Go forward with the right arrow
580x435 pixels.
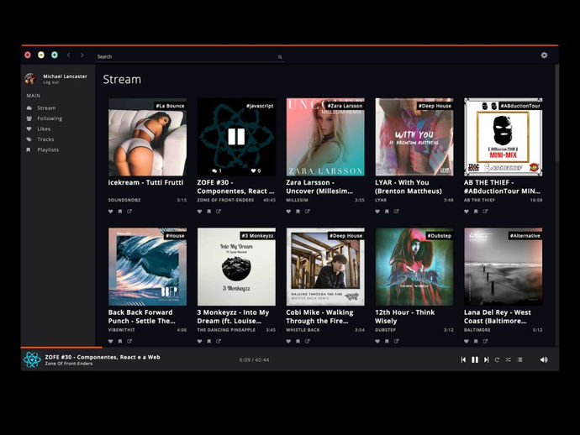pos(82,55)
